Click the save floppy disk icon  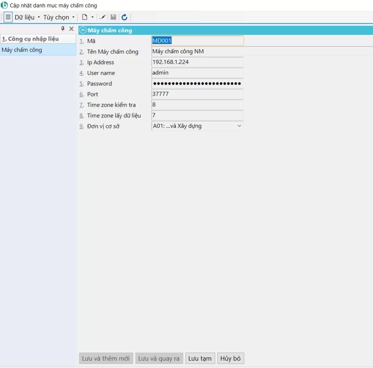[114, 17]
